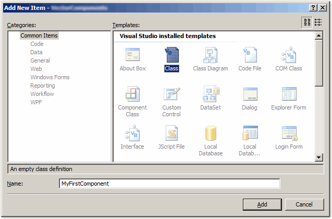Open the Data category
Viewport: 332px width, 219px height.
(36, 52)
